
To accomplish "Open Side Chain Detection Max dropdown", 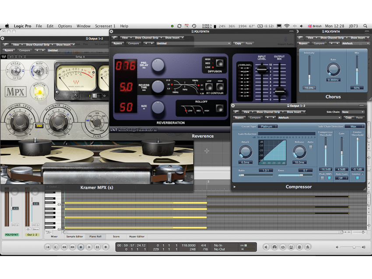I will [x=354, y=126].
